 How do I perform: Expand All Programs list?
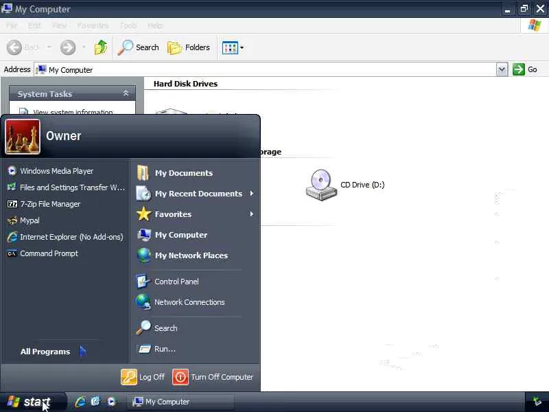pos(53,352)
